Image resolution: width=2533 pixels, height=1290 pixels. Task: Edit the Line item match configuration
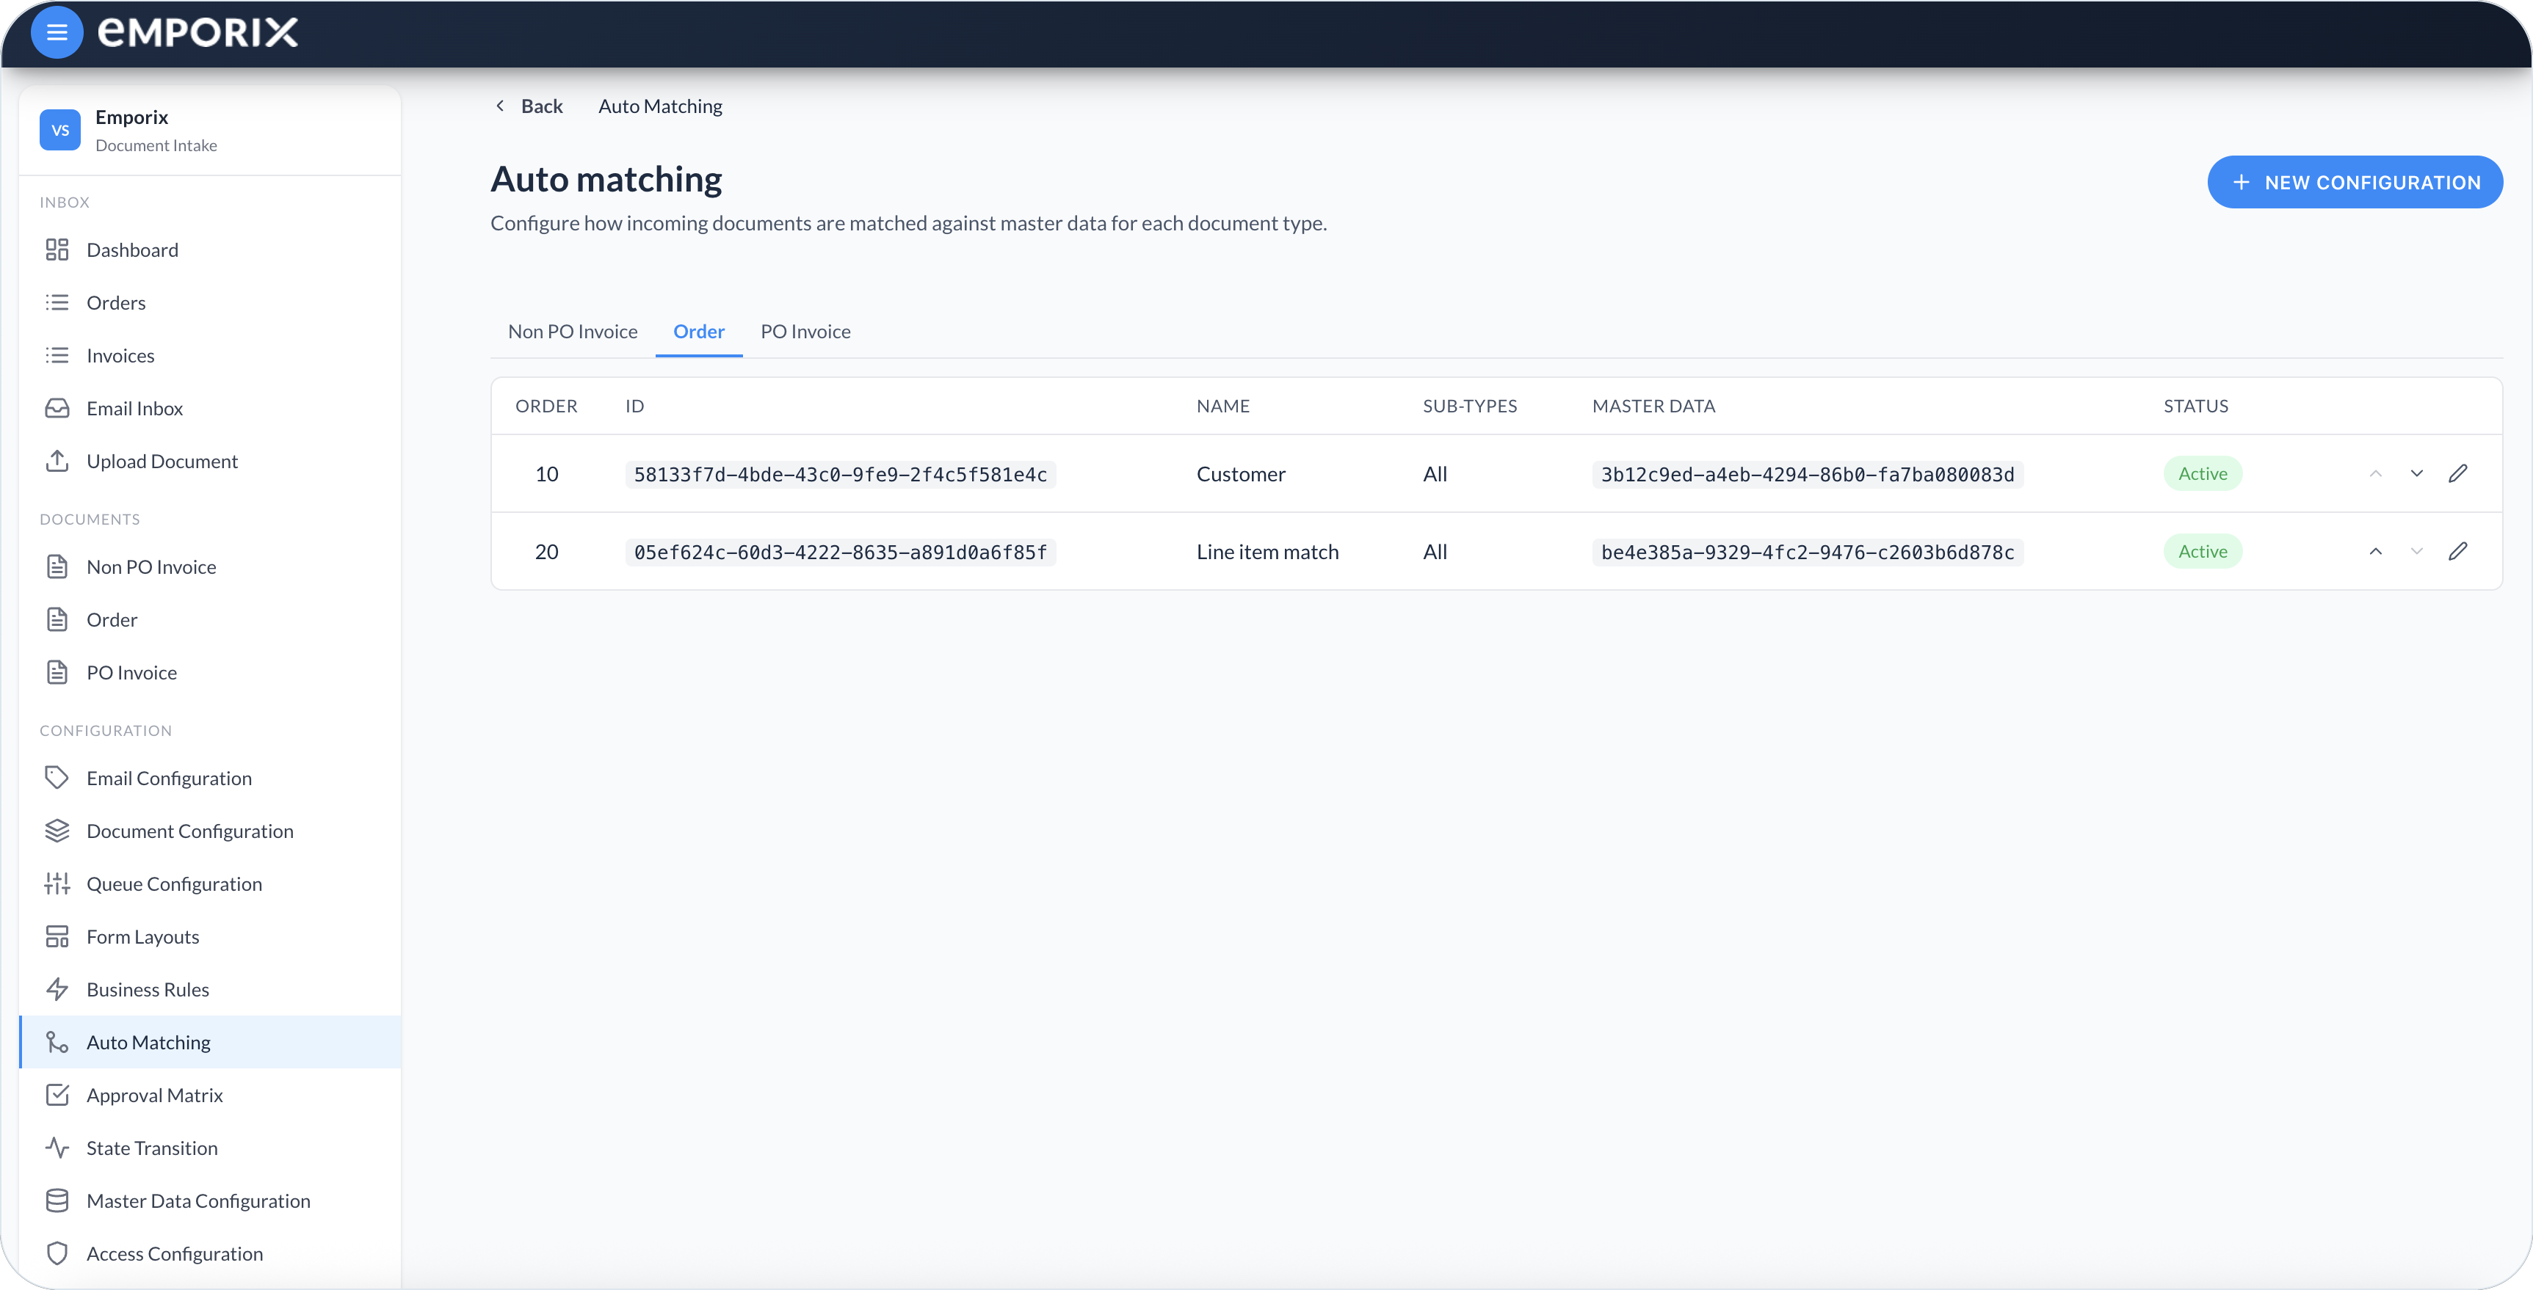(2457, 551)
